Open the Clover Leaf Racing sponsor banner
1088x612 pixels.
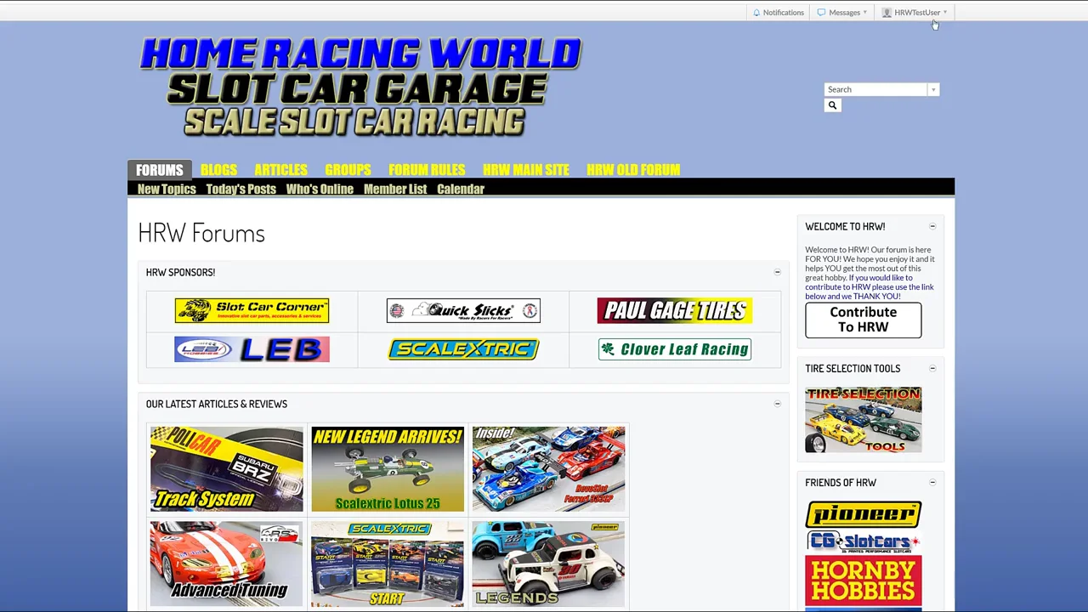[675, 349]
